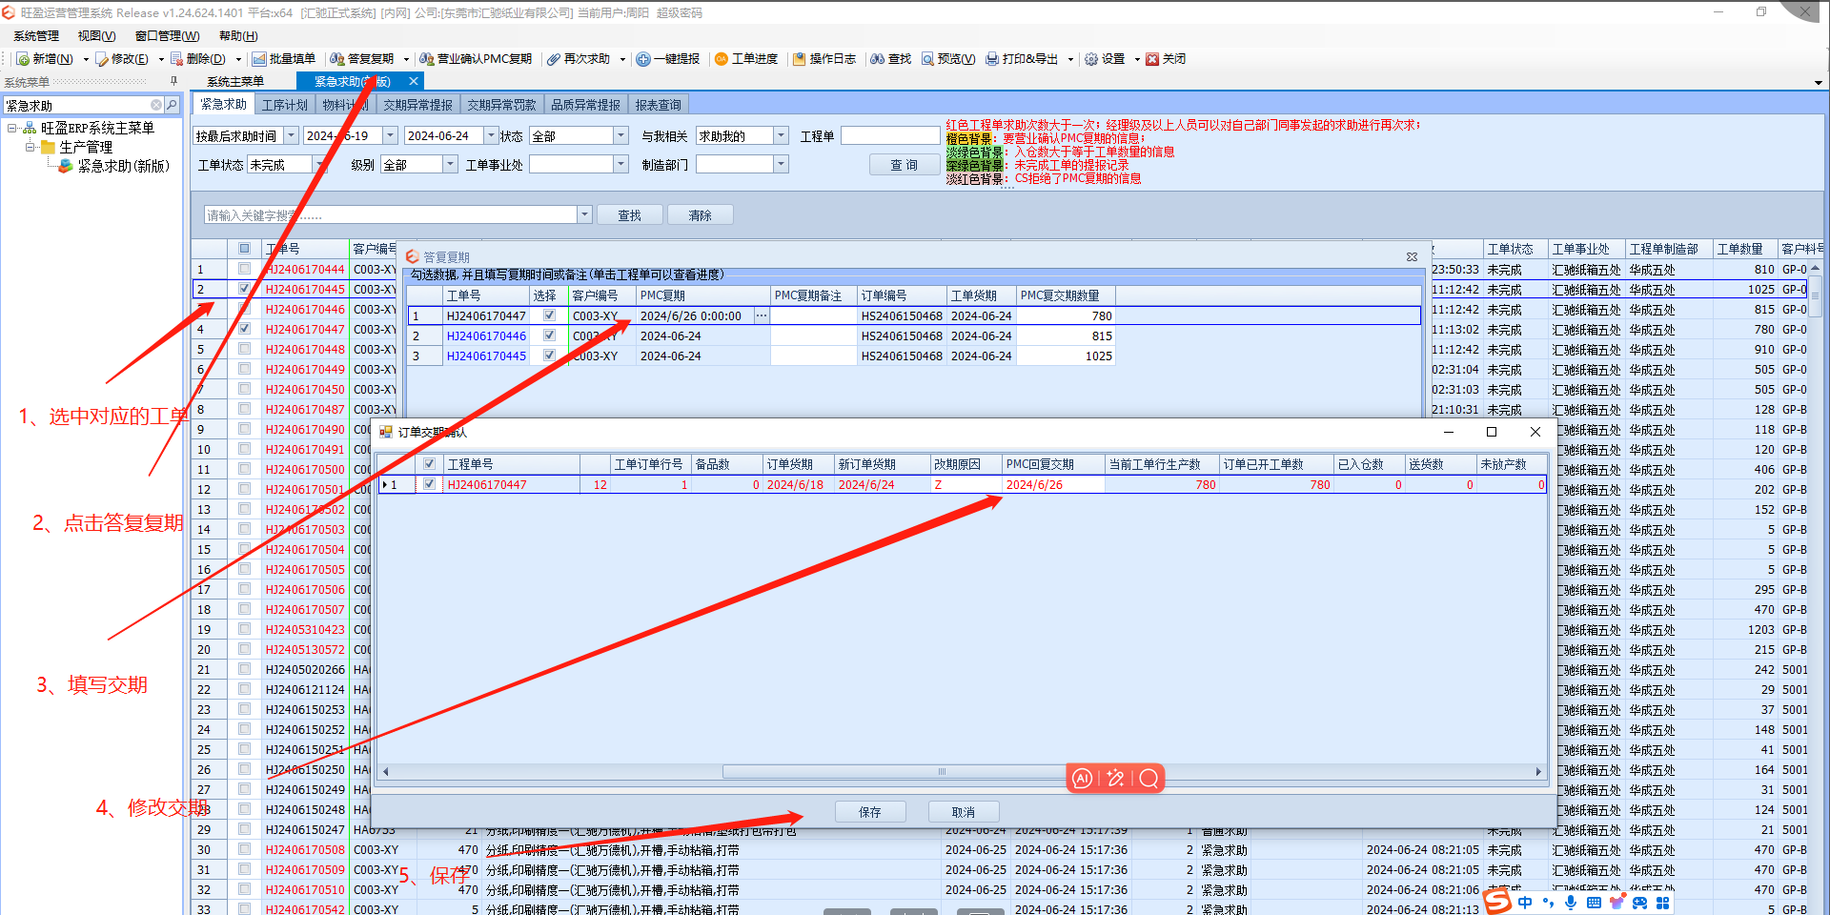The image size is (1830, 915).
Task: Click 取消 in 订单交期确认 dialog
Action: click(x=963, y=812)
